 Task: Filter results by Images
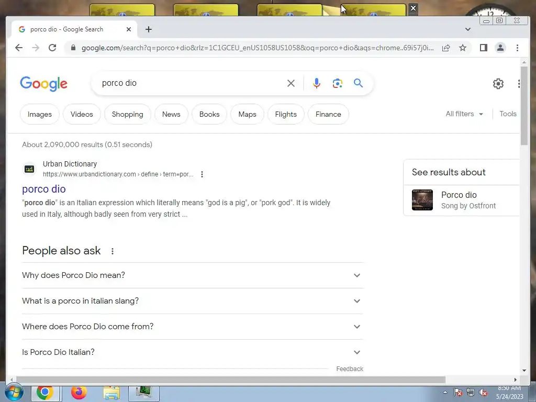click(x=40, y=114)
